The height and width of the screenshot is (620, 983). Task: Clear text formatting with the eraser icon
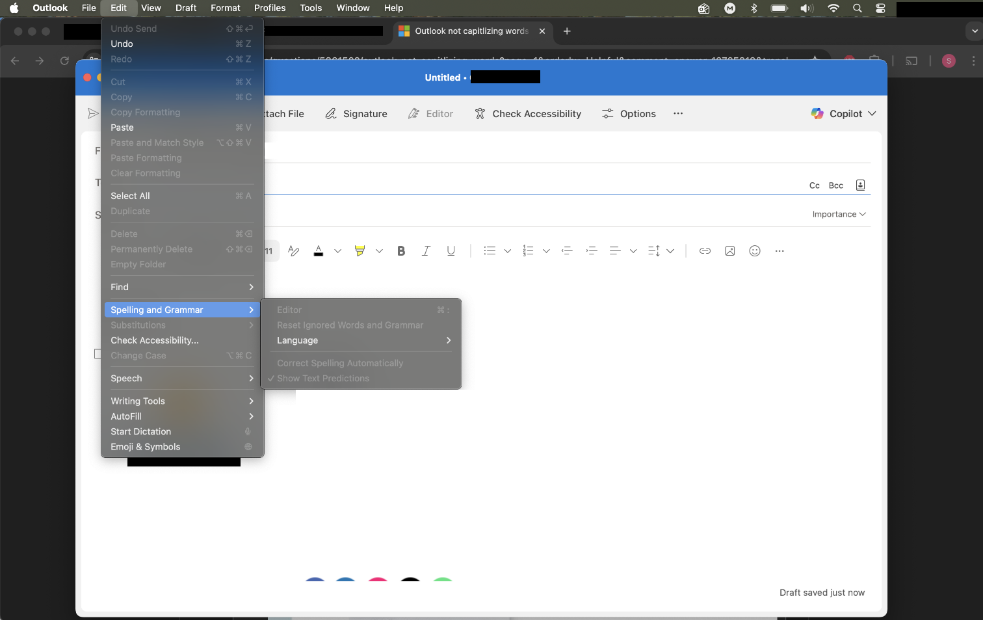pyautogui.click(x=293, y=251)
